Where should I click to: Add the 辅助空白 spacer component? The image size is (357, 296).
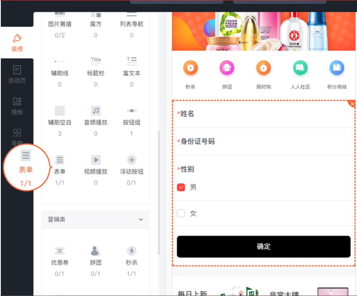pyautogui.click(x=59, y=122)
